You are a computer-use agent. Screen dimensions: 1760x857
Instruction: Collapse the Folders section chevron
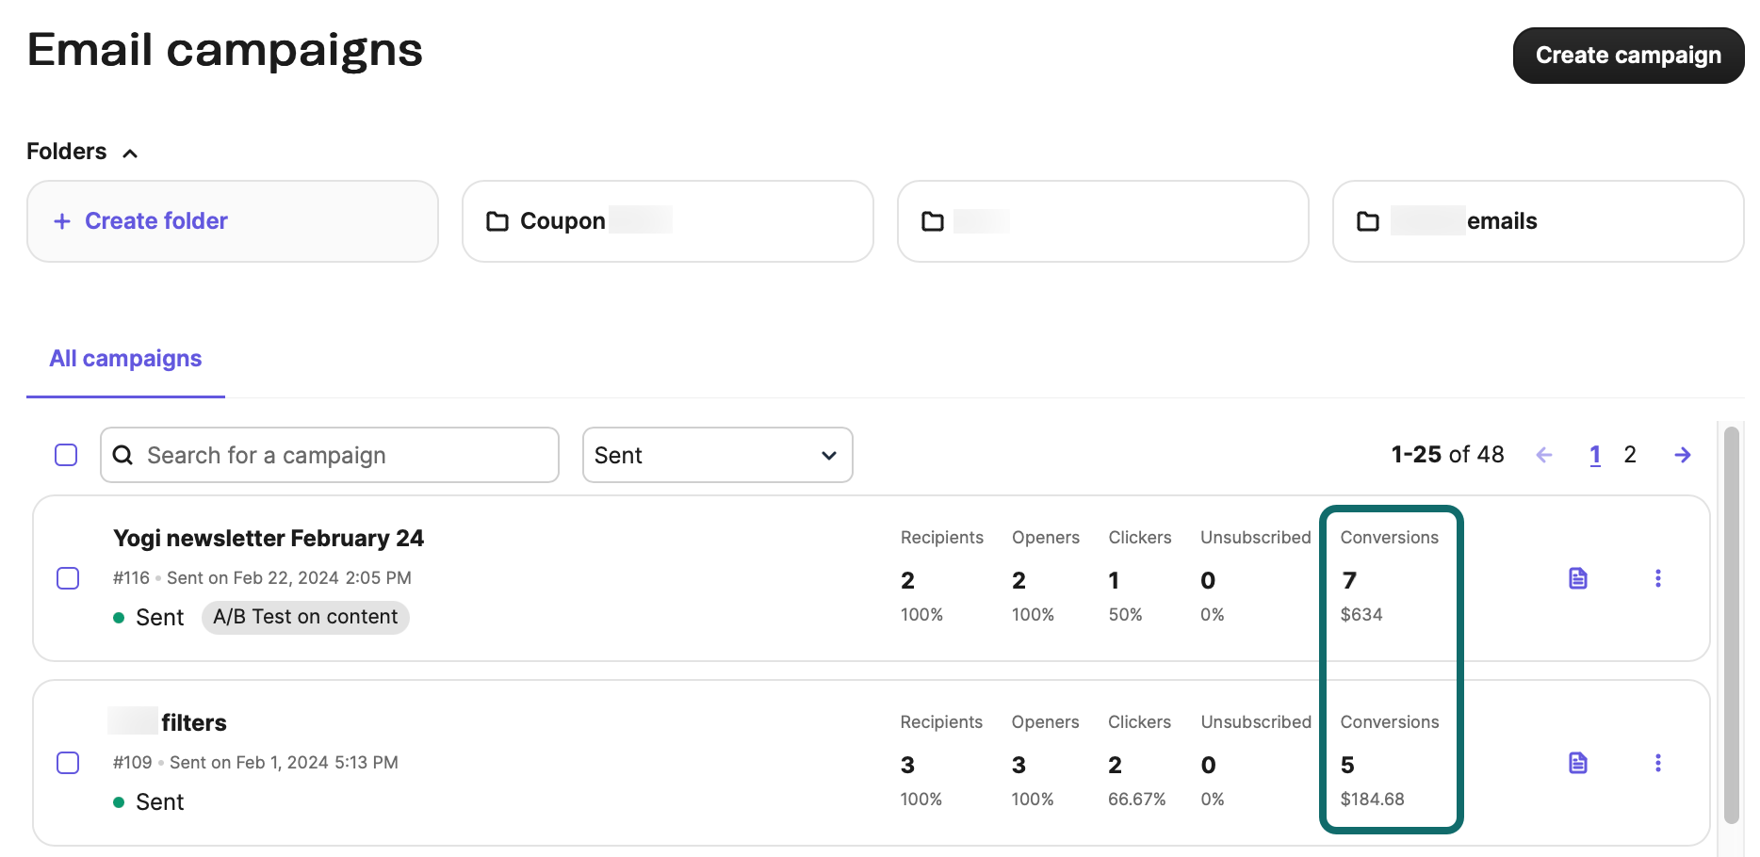pos(130,154)
